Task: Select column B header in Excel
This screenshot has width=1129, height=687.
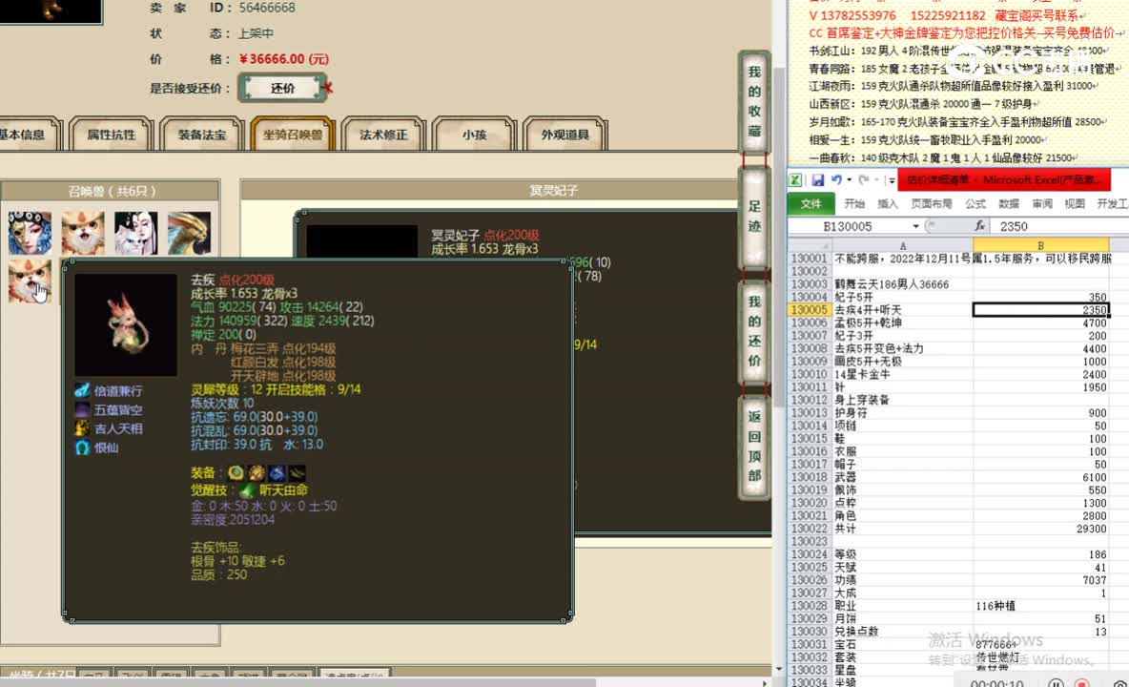Action: click(1040, 245)
